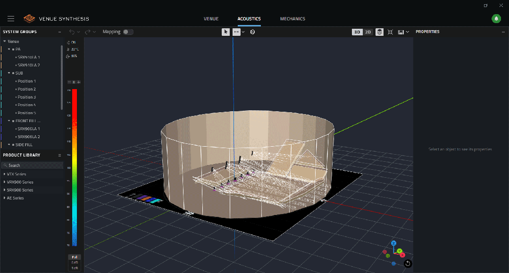Reset view orientation with circular arrow icon
The height and width of the screenshot is (273, 509).
point(408,264)
